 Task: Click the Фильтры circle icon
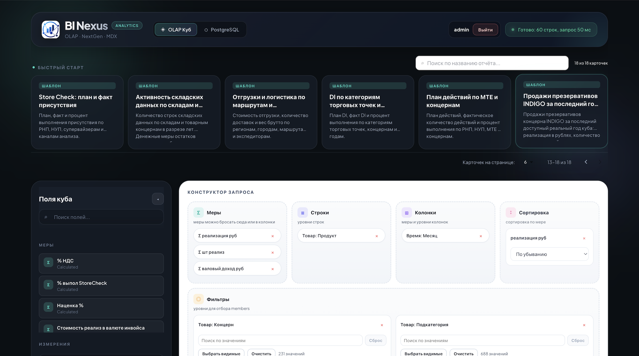198,299
